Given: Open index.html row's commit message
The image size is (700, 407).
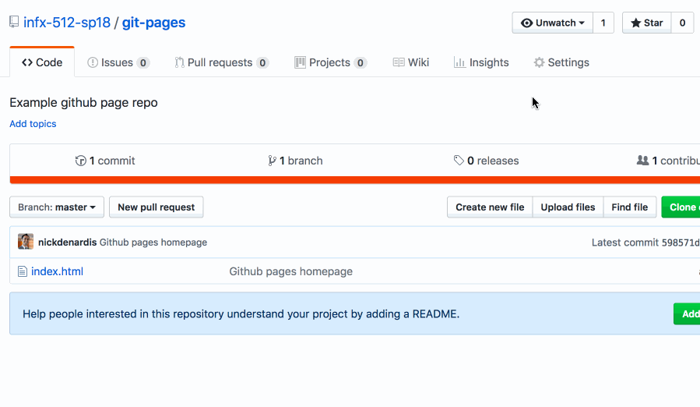Looking at the screenshot, I should click(x=291, y=271).
